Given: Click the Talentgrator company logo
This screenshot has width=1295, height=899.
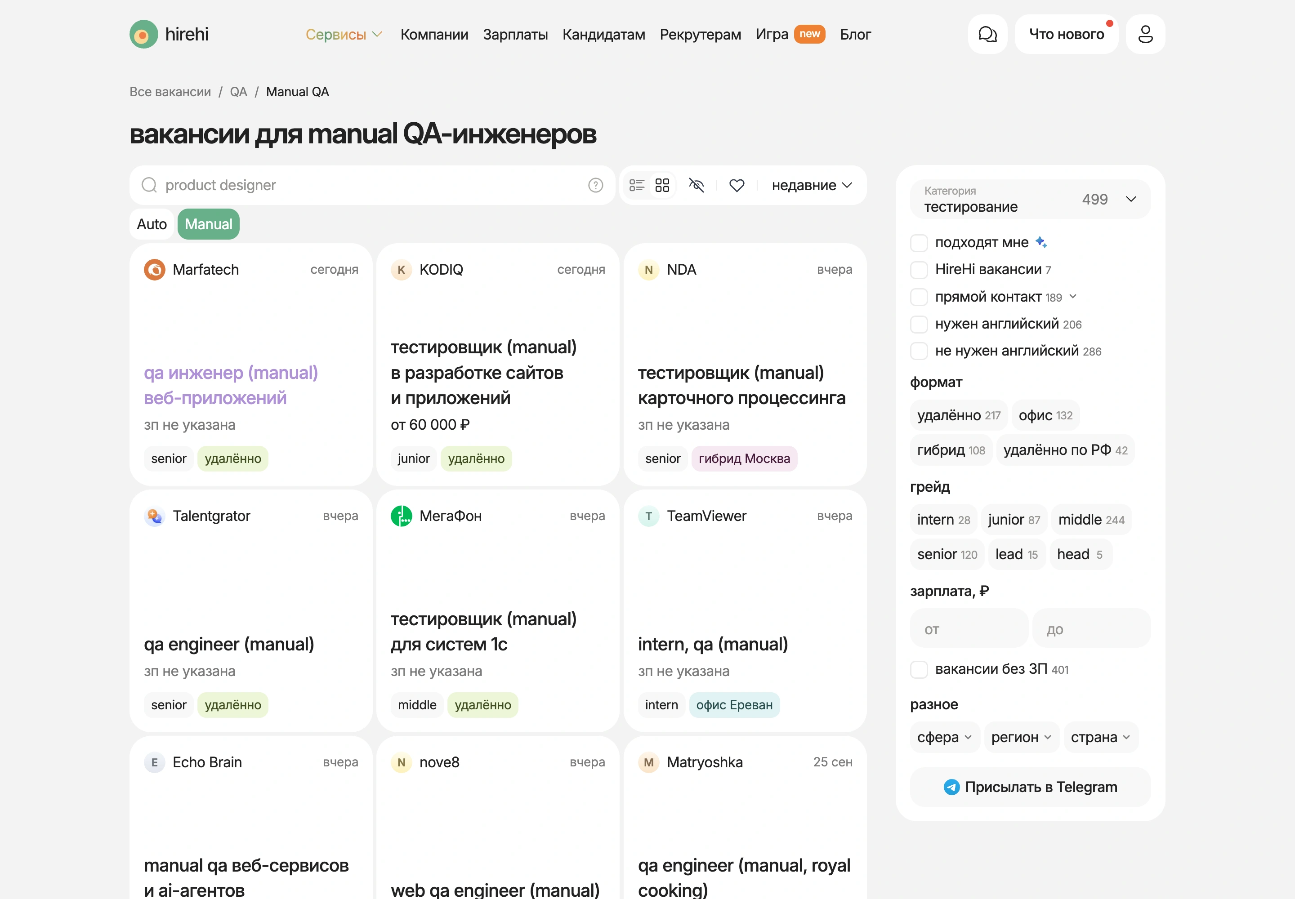Looking at the screenshot, I should pos(154,516).
